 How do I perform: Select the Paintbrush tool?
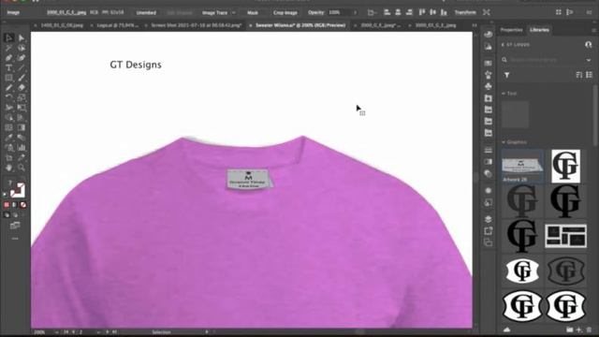[22, 78]
